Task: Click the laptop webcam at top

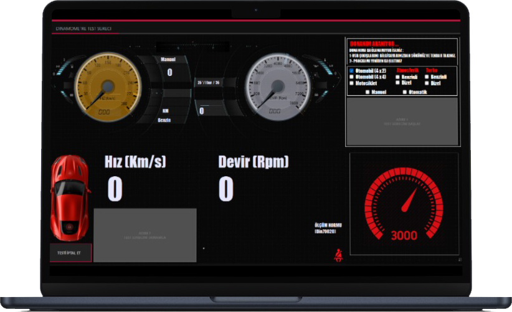Action: [x=255, y=11]
